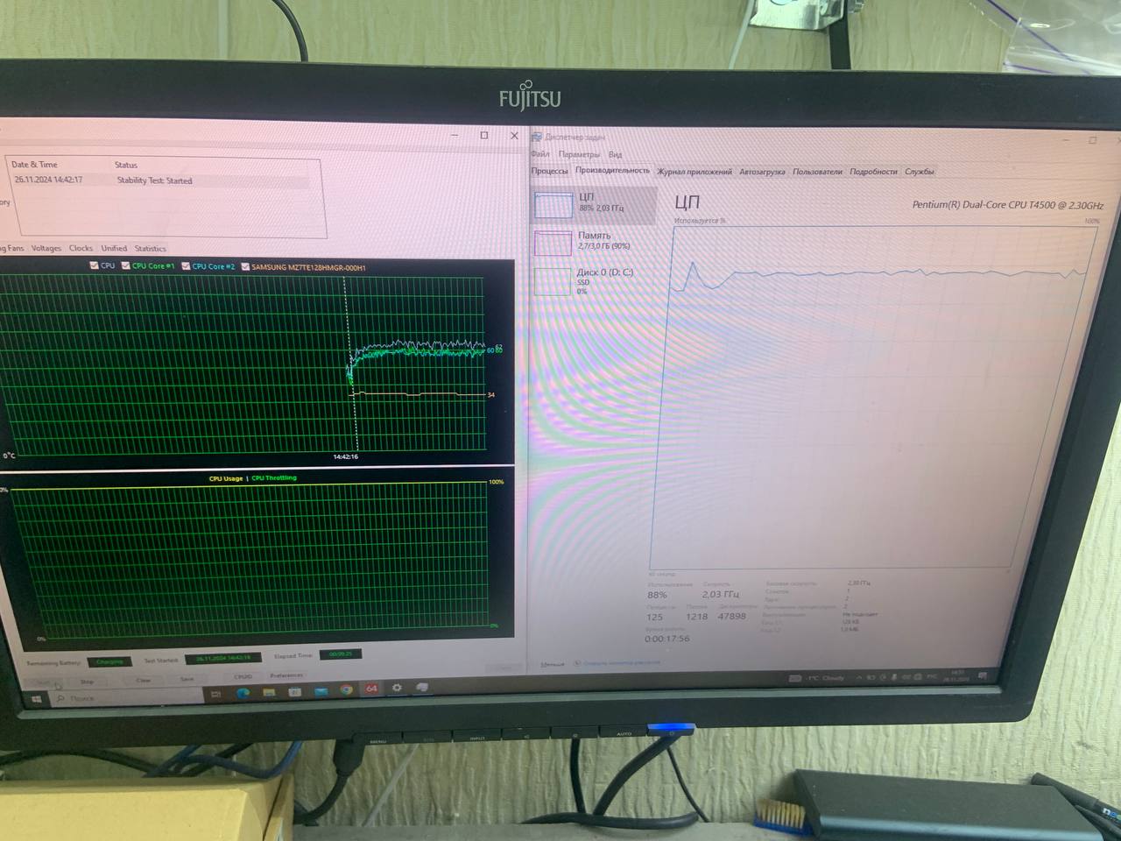The height and width of the screenshot is (841, 1121).
Task: Select the Stability Test Started log row
Action: pyautogui.click(x=161, y=180)
